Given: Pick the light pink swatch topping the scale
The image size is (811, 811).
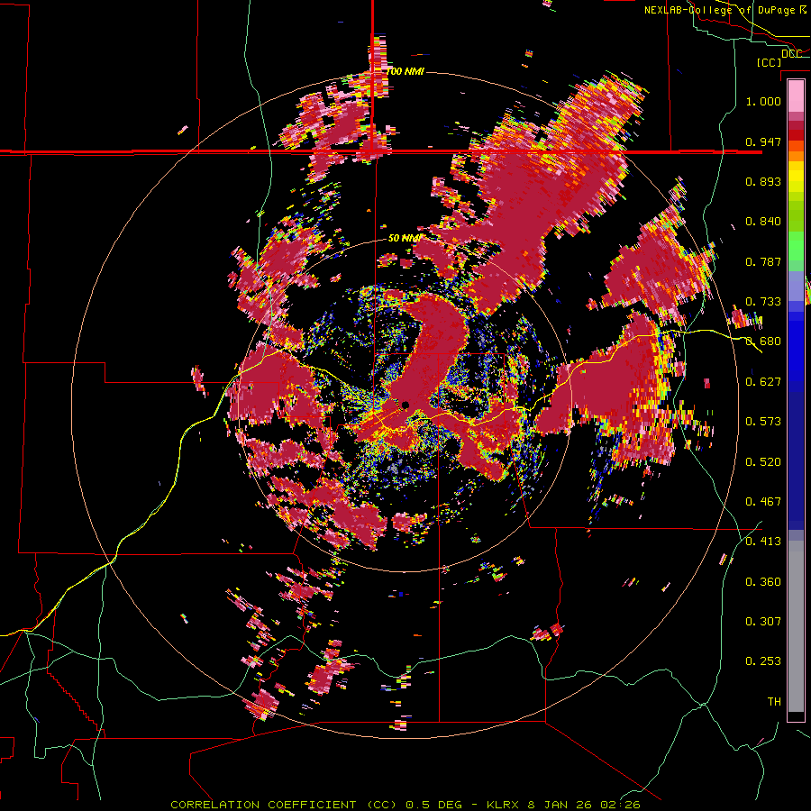Looking at the screenshot, I should click(x=796, y=96).
